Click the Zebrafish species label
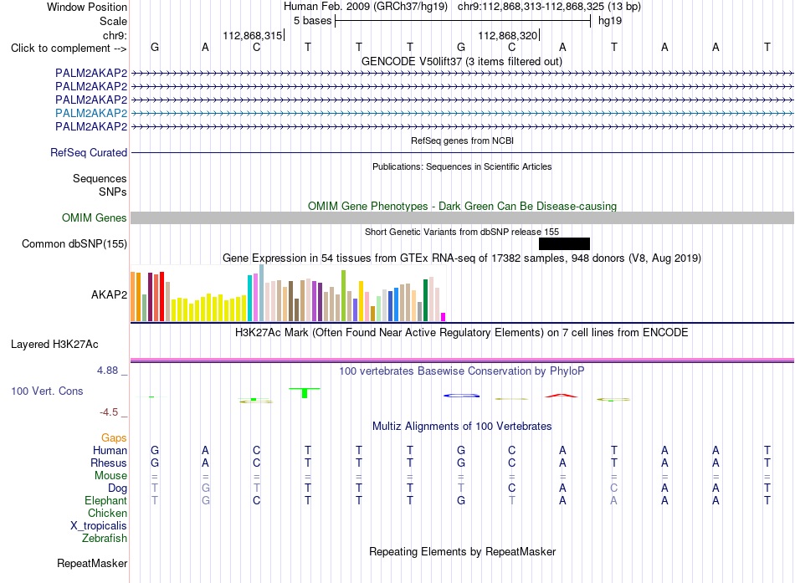The image size is (795, 583). (x=105, y=538)
